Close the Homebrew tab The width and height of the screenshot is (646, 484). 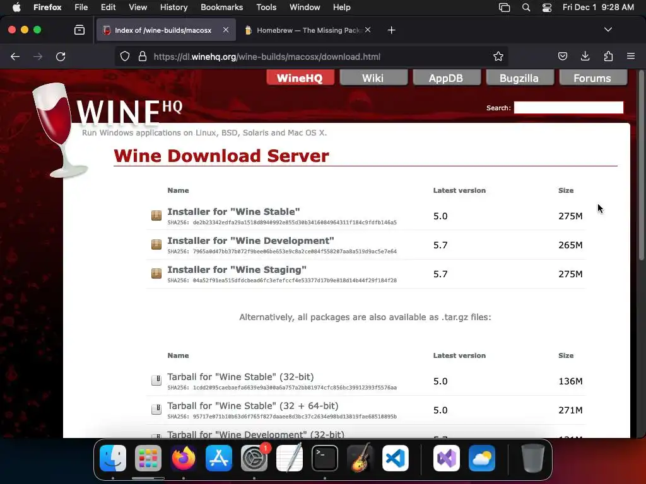[368, 30]
